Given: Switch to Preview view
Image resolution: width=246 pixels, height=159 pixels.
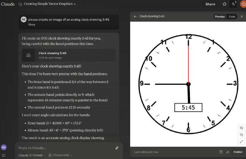Looking at the screenshot, I should [220, 17].
